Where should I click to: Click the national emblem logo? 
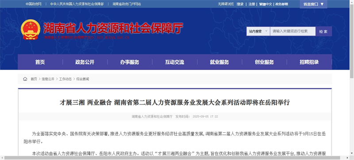[x=31, y=30]
